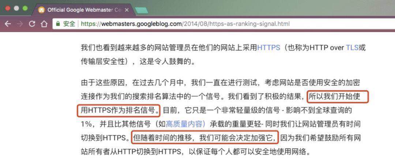Click the text 但随着时间的推移
Image resolution: width=395 pixels, height=166 pixels.
click(163, 137)
